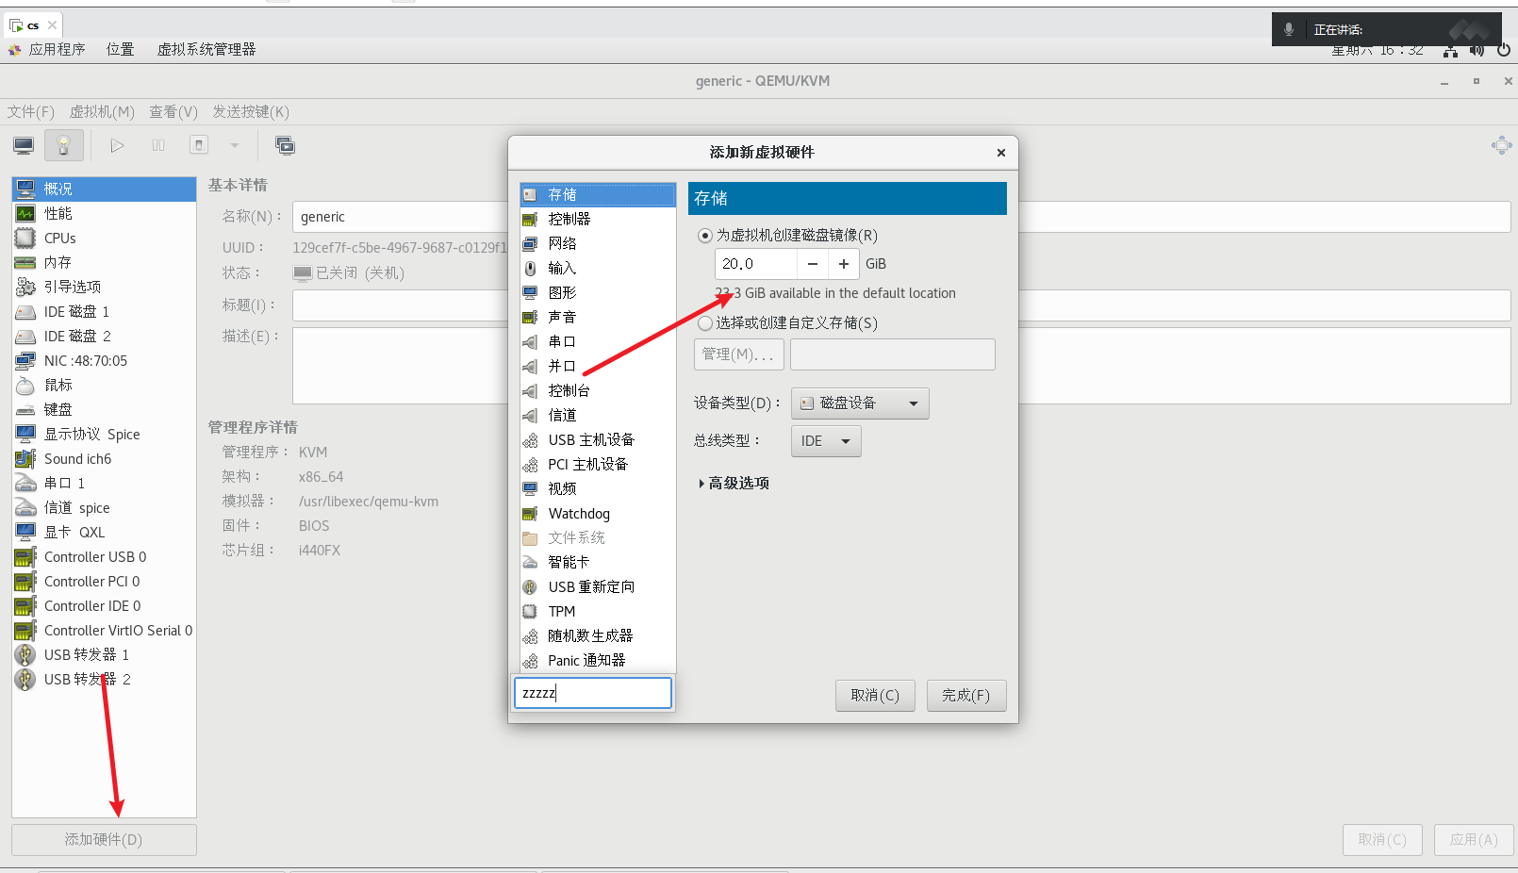This screenshot has width=1518, height=873.
Task: Select 为虚拟机创建磁盘镜像 radio button
Action: (x=705, y=236)
